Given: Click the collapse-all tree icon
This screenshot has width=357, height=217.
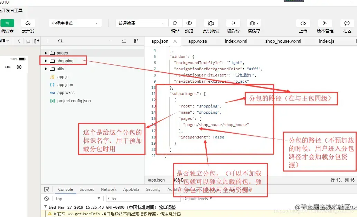Looking at the screenshot, I should pyautogui.click(x=124, y=41).
